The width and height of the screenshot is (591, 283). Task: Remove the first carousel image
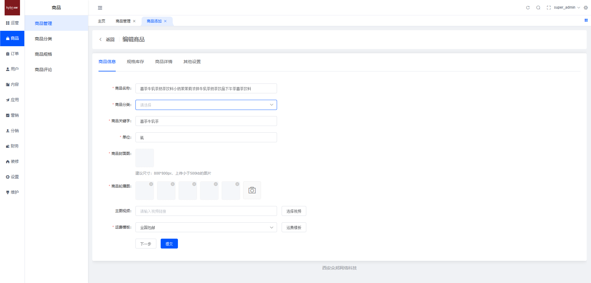click(x=151, y=184)
